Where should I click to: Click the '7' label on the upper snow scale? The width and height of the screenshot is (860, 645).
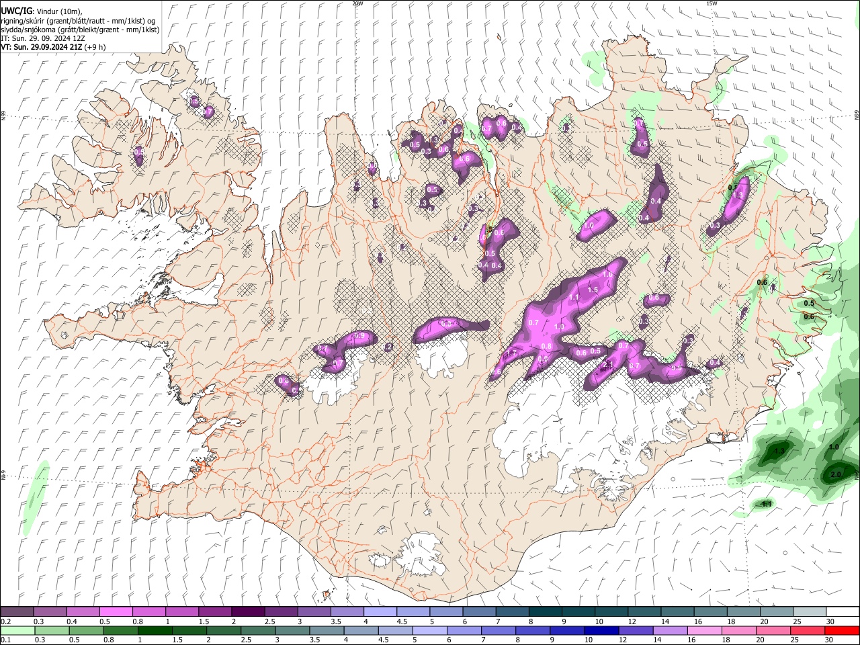[x=499, y=621]
